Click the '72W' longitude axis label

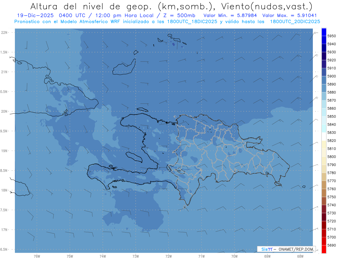pyautogui.click(x=168, y=256)
